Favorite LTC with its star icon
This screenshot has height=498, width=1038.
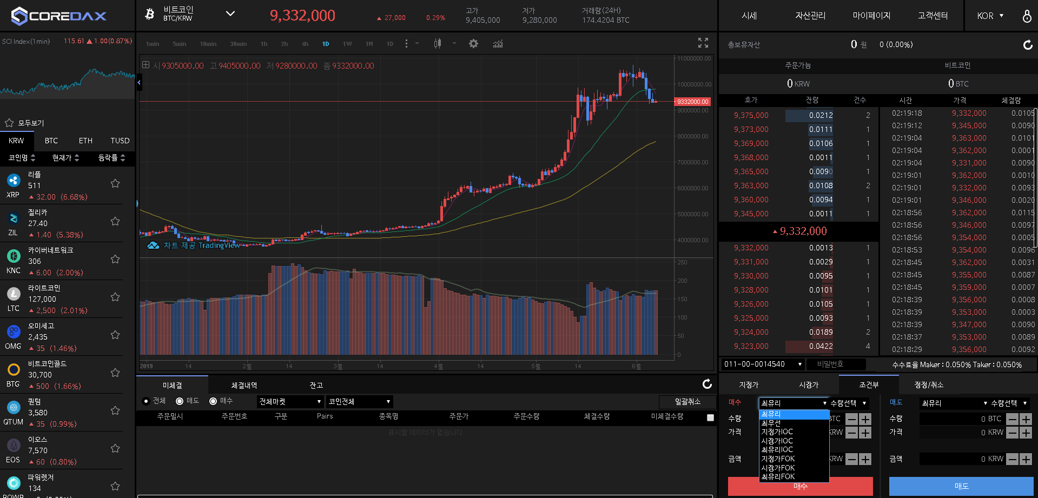(115, 297)
